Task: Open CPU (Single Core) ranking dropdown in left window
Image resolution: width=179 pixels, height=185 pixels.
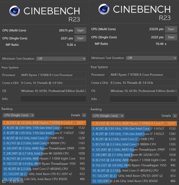Action: click(x=19, y=115)
